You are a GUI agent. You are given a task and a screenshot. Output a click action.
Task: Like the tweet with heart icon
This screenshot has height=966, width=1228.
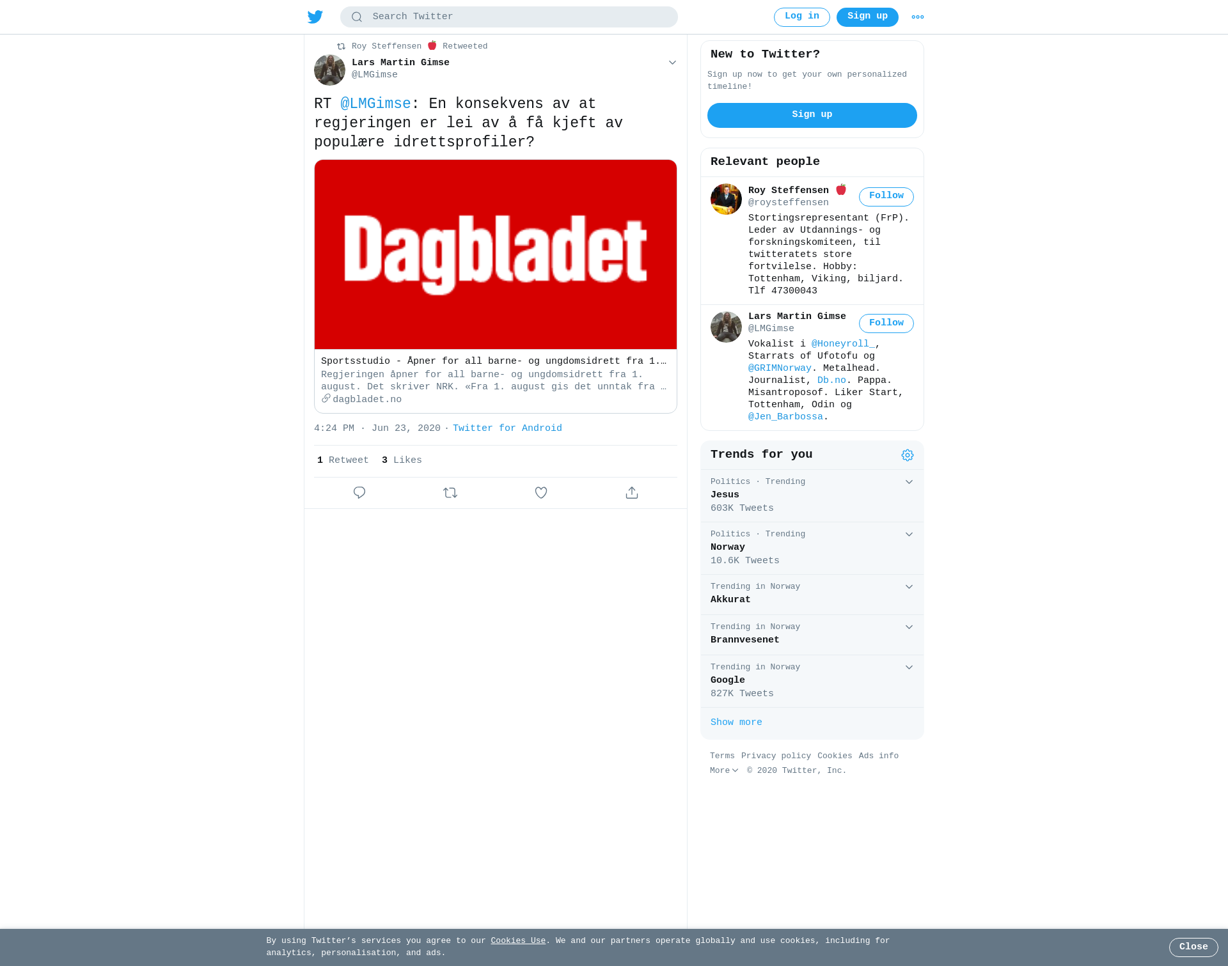541,493
